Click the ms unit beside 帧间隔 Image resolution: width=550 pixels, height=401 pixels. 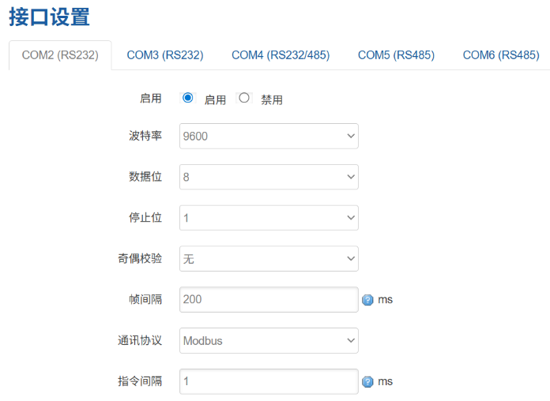(x=385, y=300)
